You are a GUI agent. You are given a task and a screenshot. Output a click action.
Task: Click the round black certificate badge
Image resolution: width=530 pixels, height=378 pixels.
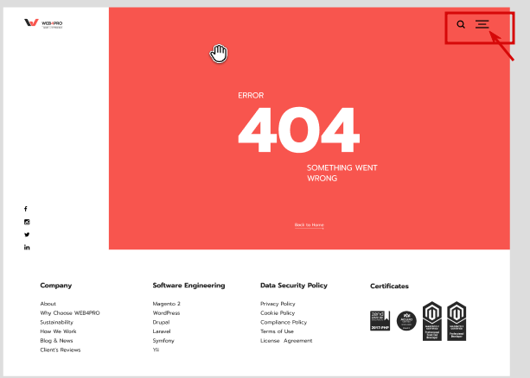406,321
